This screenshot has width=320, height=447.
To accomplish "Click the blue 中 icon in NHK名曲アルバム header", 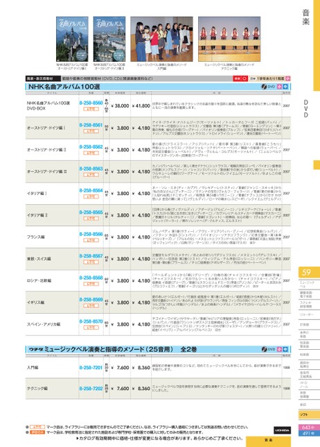I will tap(285, 86).
